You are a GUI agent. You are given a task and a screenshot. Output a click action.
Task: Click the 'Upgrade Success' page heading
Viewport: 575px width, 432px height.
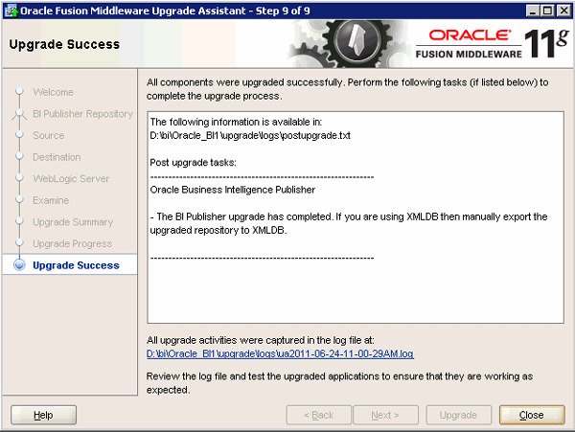tap(64, 44)
